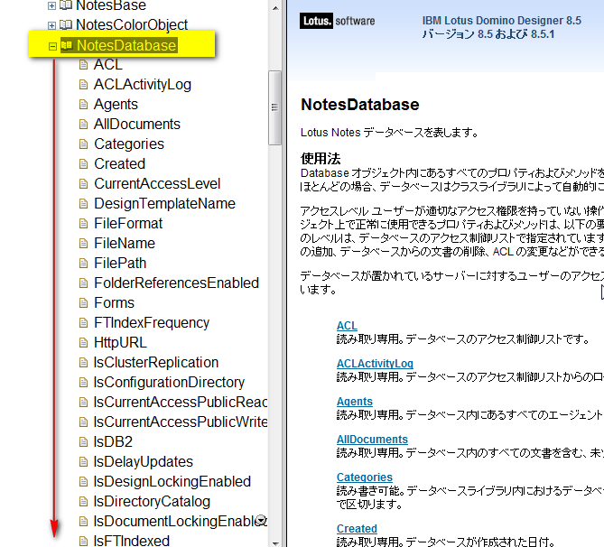This screenshot has height=547, width=604.
Task: Click the page icon beside IsDirectoryCatalog
Action: coord(83,502)
